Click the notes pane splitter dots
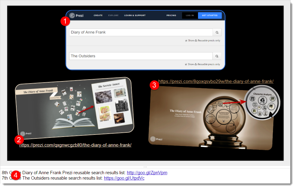Image resolution: width=295 pixels, height=188 pixels. point(145,167)
